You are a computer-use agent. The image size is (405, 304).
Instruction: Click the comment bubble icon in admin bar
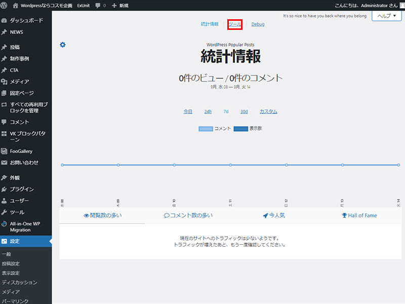tap(98, 5)
